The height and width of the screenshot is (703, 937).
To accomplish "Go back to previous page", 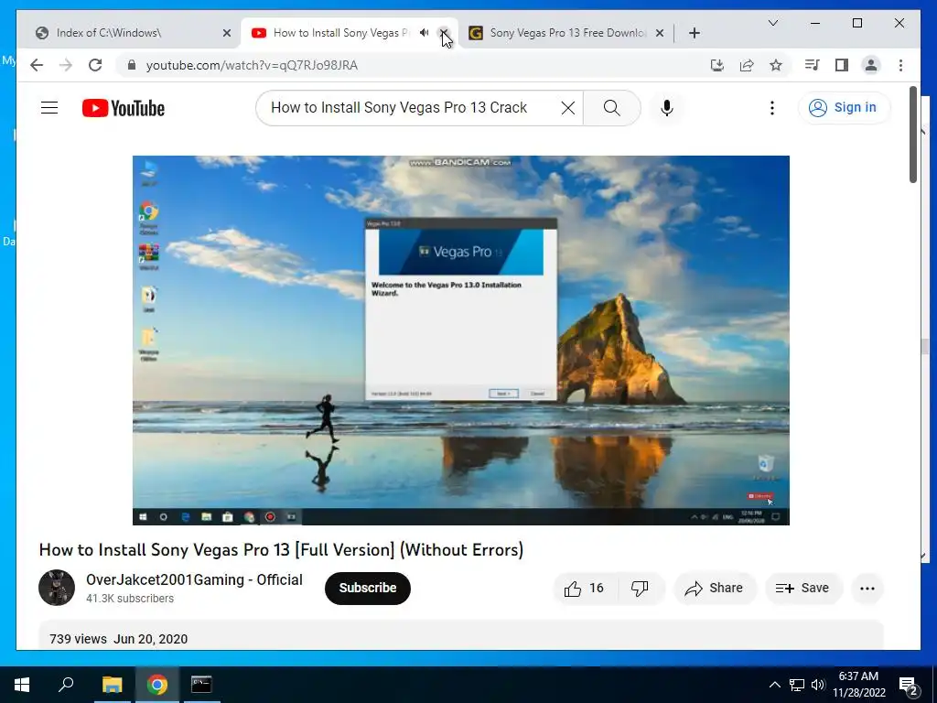I will (x=37, y=65).
